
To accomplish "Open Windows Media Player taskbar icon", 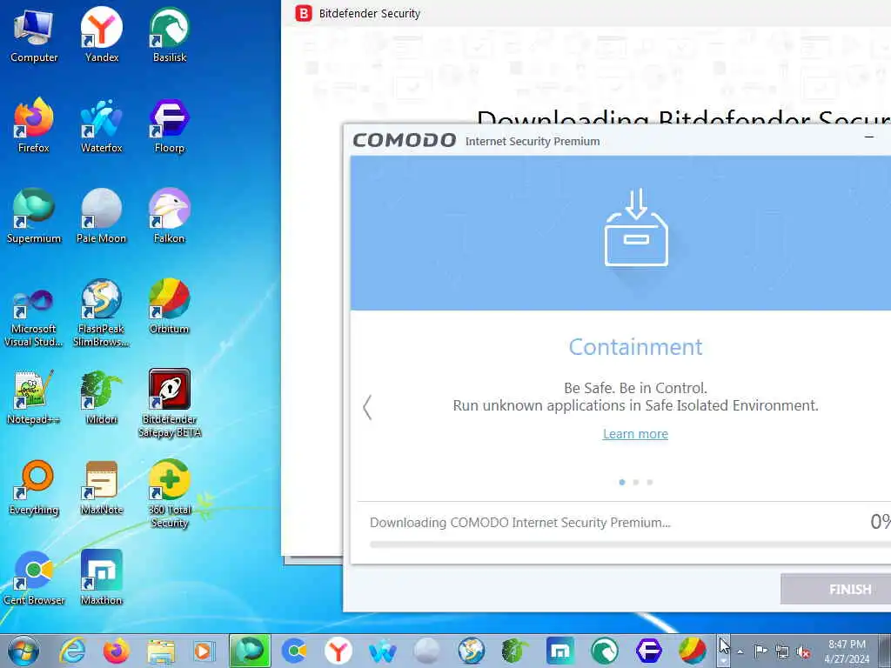I will coord(204,651).
